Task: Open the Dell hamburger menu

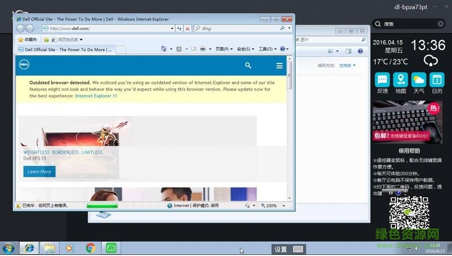Action: pyautogui.click(x=279, y=66)
